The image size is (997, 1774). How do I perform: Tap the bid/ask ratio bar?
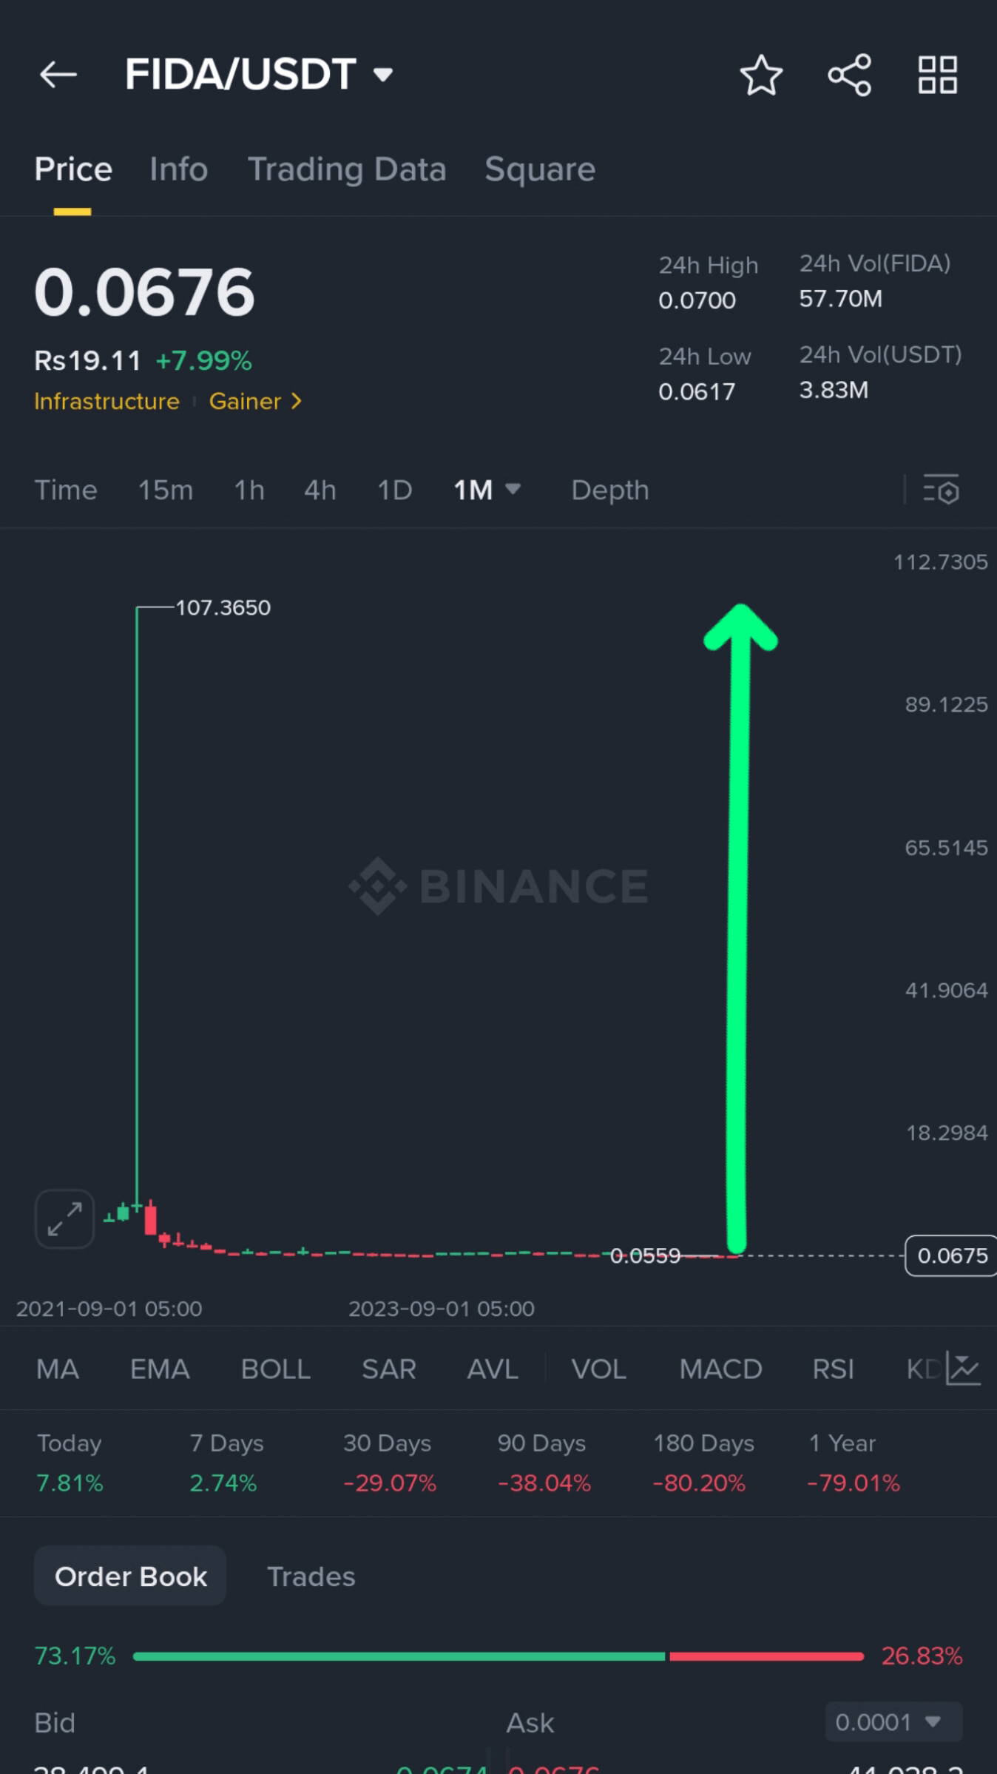pos(498,1656)
